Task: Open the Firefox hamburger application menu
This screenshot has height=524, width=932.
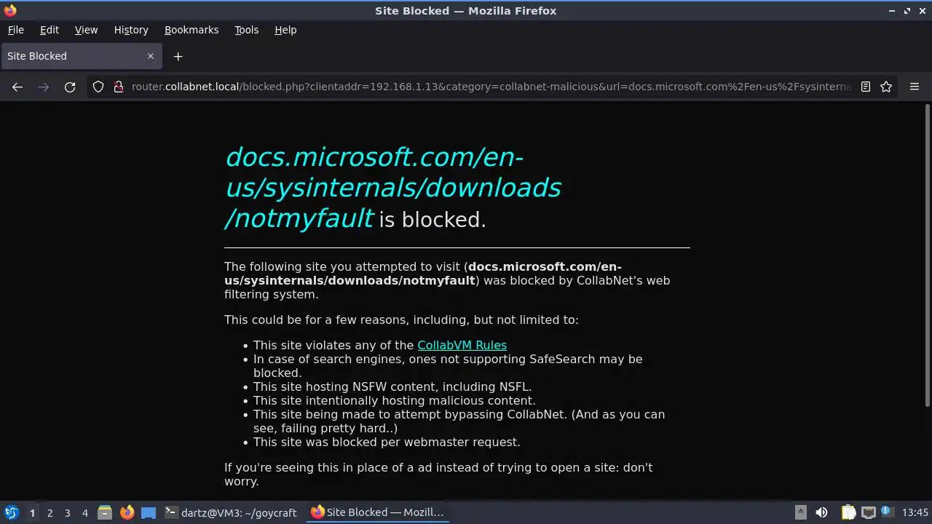Action: (915, 87)
